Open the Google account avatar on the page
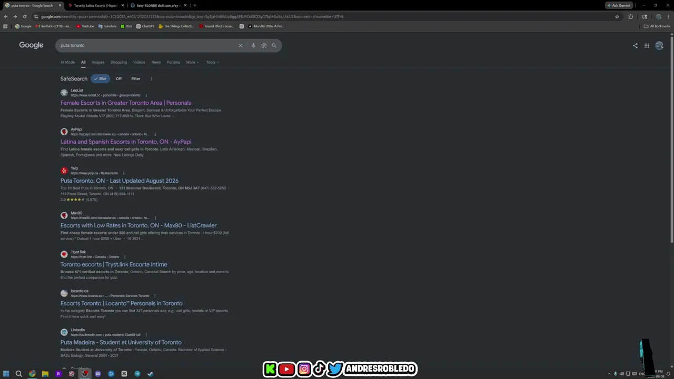This screenshot has width=674, height=379. coord(659,46)
